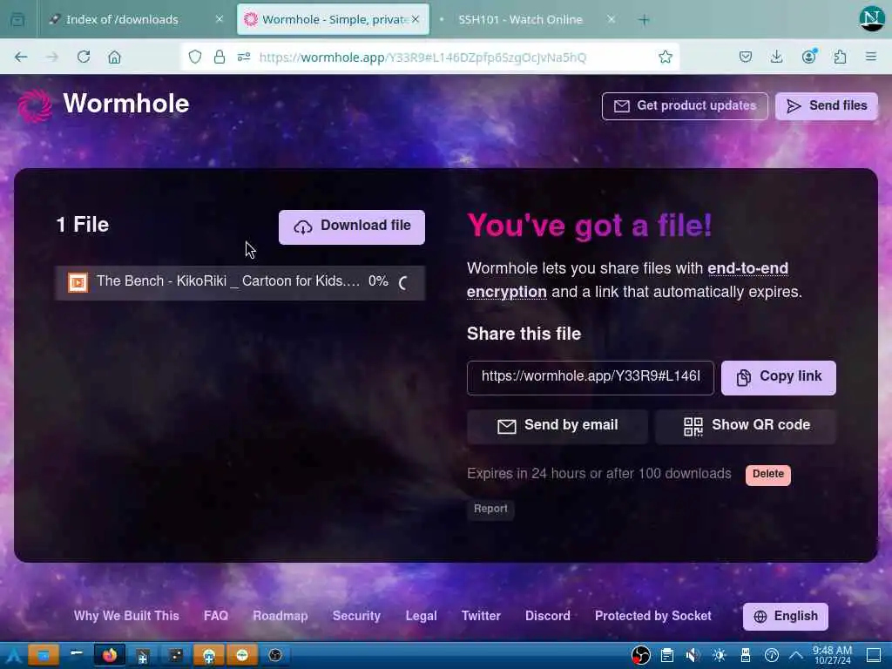Go to browser home page
This screenshot has height=669, width=892.
(x=114, y=57)
